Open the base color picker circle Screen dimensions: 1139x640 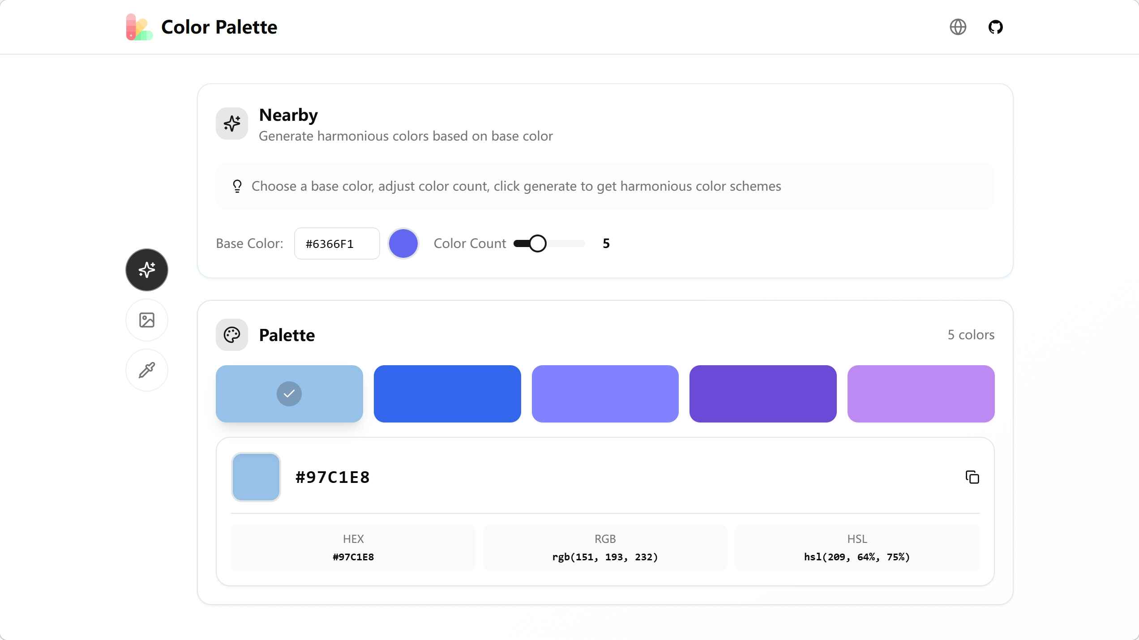(x=403, y=243)
